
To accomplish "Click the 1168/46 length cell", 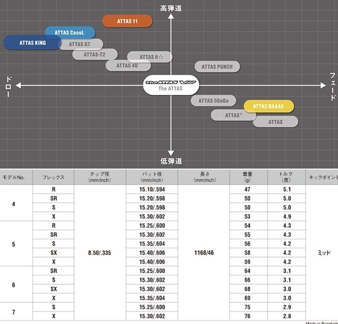I will (x=204, y=253).
